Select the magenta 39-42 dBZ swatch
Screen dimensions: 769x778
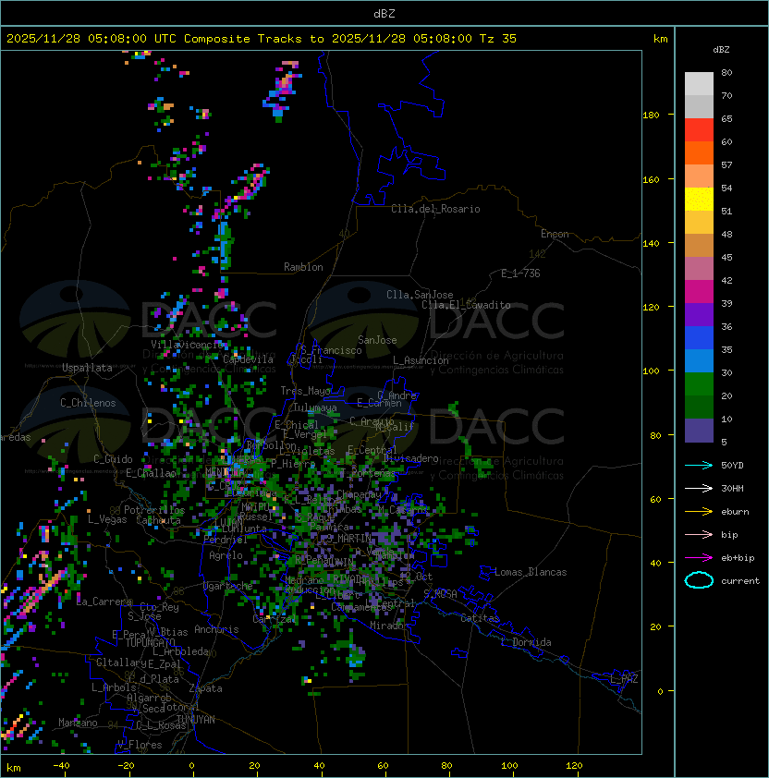(x=699, y=292)
